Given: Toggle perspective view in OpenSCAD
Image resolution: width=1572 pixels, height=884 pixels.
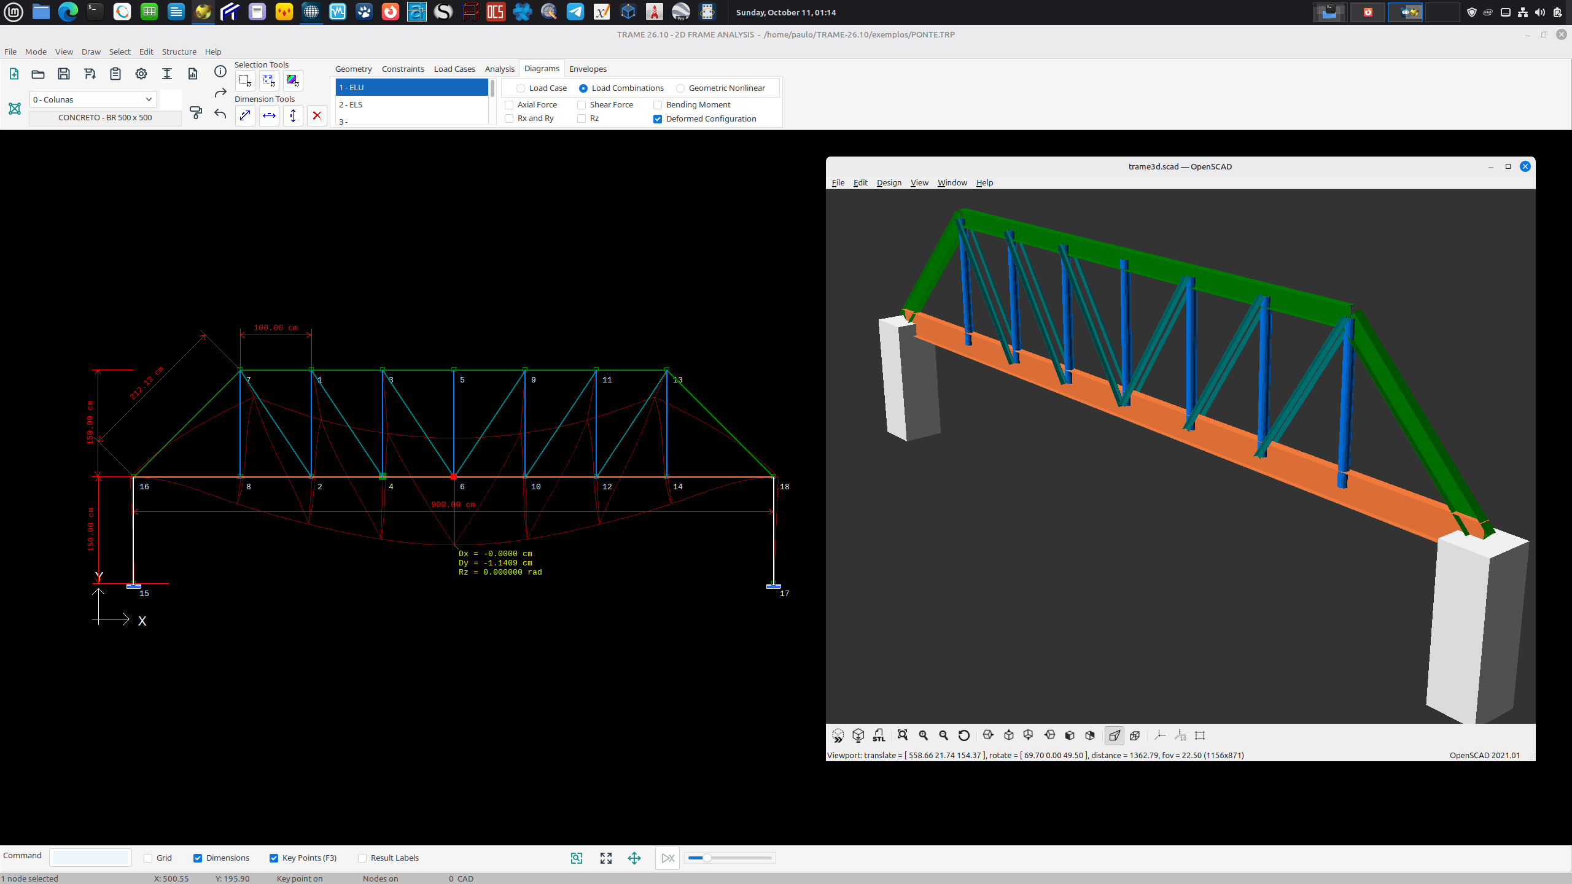Looking at the screenshot, I should click(x=1115, y=735).
